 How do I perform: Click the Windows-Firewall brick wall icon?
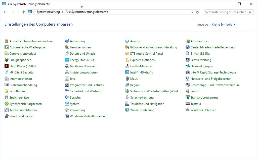[7, 116]
